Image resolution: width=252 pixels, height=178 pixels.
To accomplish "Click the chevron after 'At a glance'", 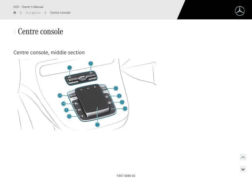I will click(45, 12).
